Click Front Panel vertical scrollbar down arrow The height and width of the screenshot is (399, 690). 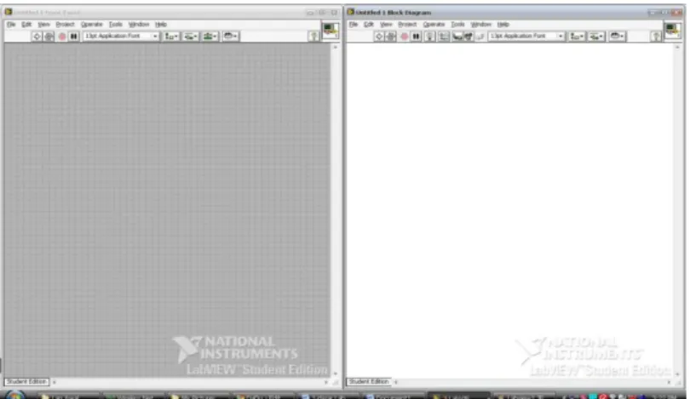point(336,373)
